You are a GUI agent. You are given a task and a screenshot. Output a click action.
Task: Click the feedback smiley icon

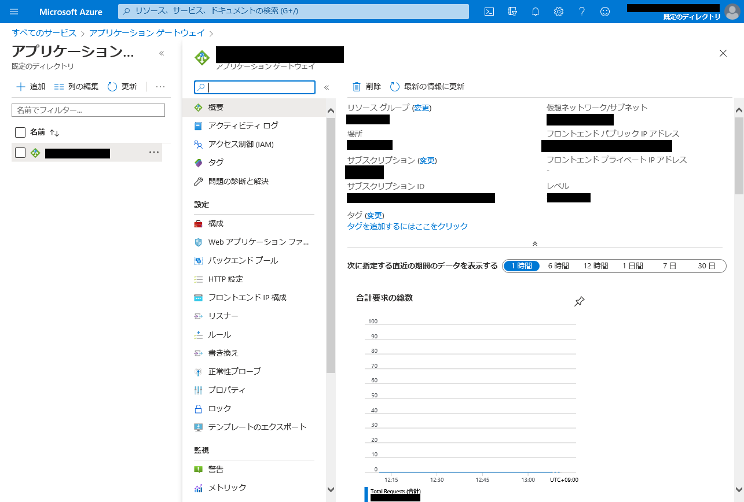(x=605, y=12)
